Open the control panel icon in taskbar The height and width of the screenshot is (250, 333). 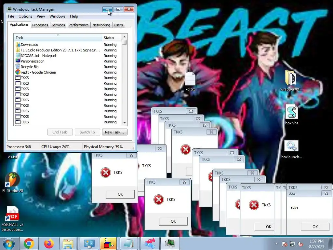tap(89, 243)
